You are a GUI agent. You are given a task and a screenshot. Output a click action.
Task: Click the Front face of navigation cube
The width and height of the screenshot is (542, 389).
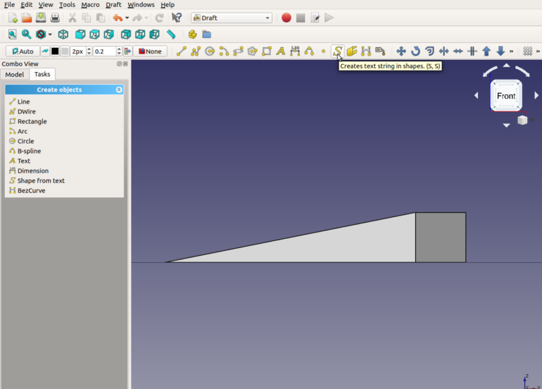tap(506, 96)
